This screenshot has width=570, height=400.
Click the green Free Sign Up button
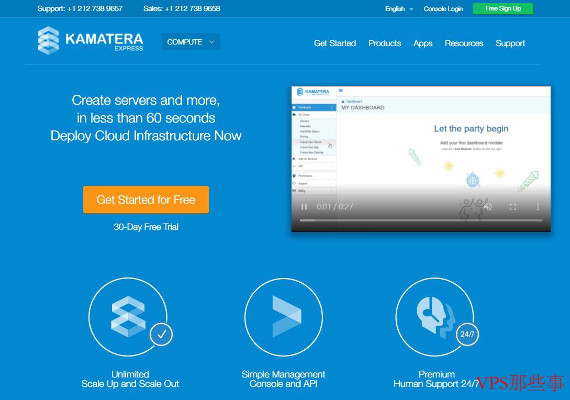tap(503, 8)
